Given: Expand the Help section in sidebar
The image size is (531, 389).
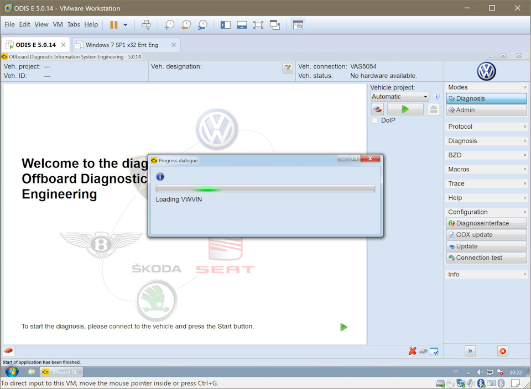Looking at the screenshot, I should pos(486,198).
